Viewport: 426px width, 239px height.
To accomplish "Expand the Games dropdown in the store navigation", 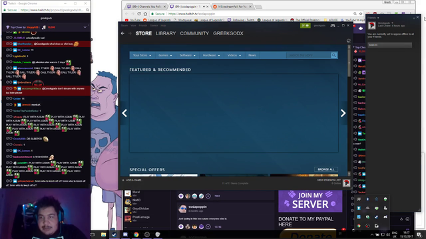I will [165, 55].
